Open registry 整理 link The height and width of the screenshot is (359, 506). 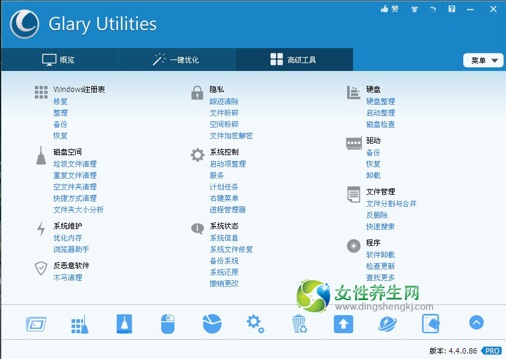tap(60, 113)
